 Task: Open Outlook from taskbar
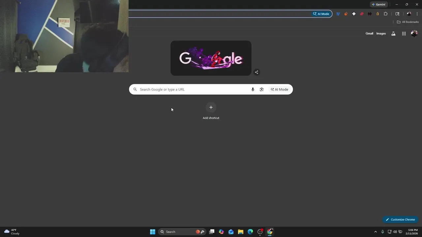(231, 232)
